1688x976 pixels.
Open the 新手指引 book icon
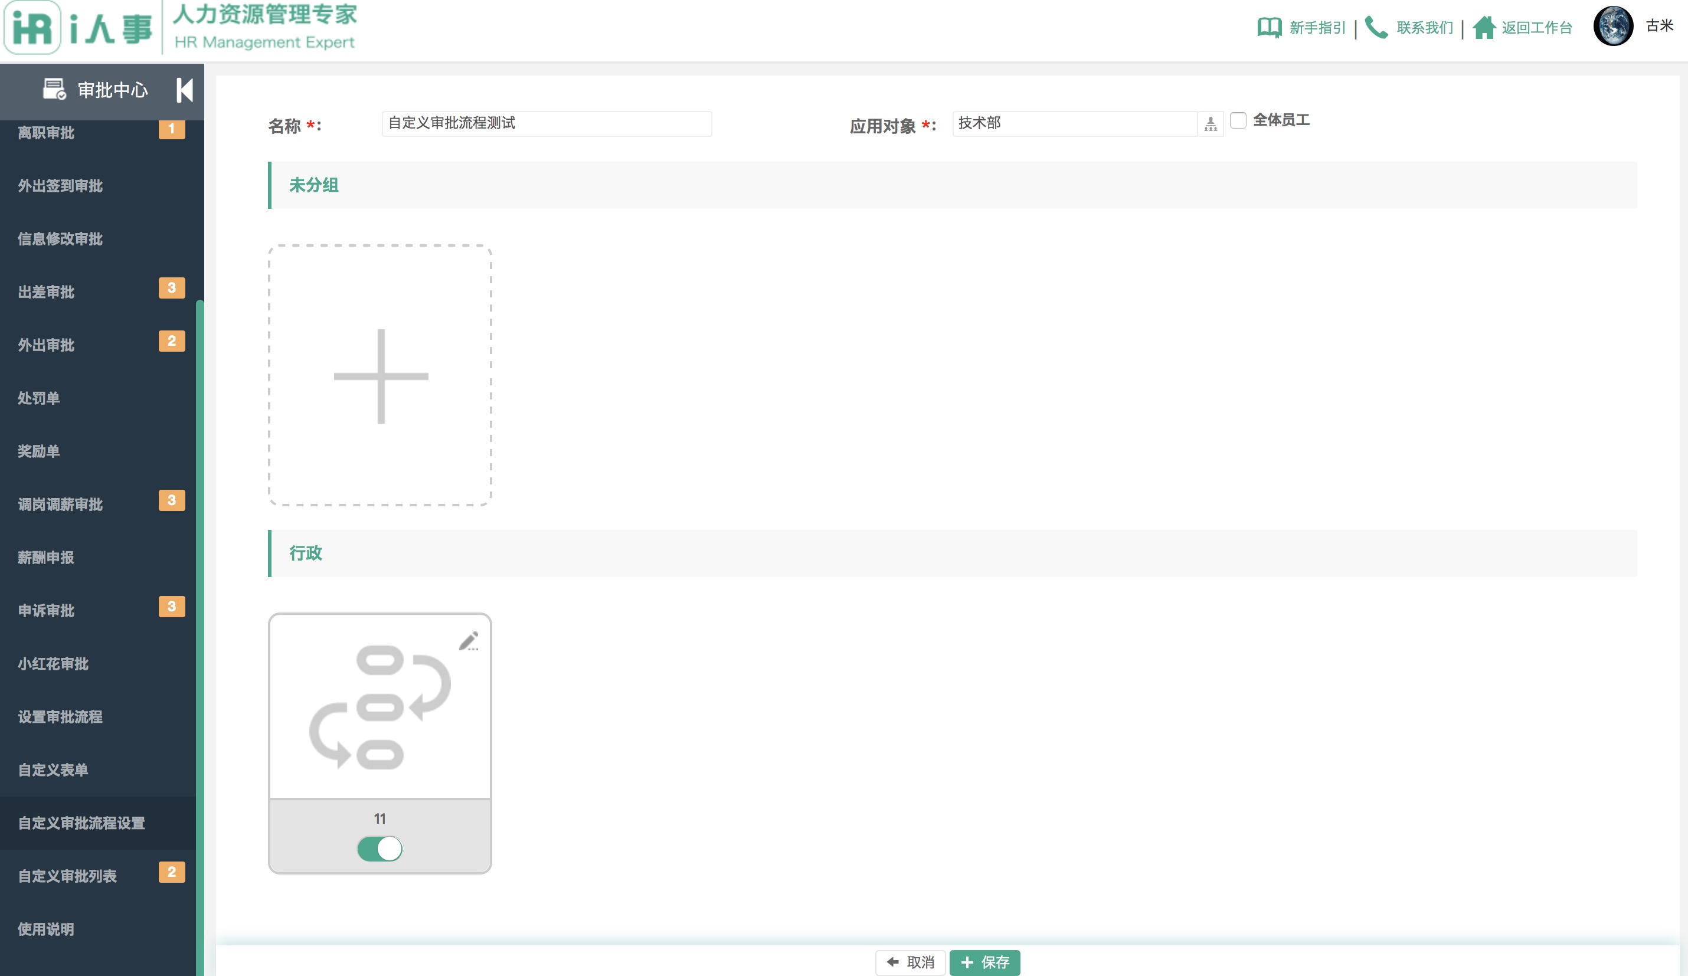(1269, 28)
